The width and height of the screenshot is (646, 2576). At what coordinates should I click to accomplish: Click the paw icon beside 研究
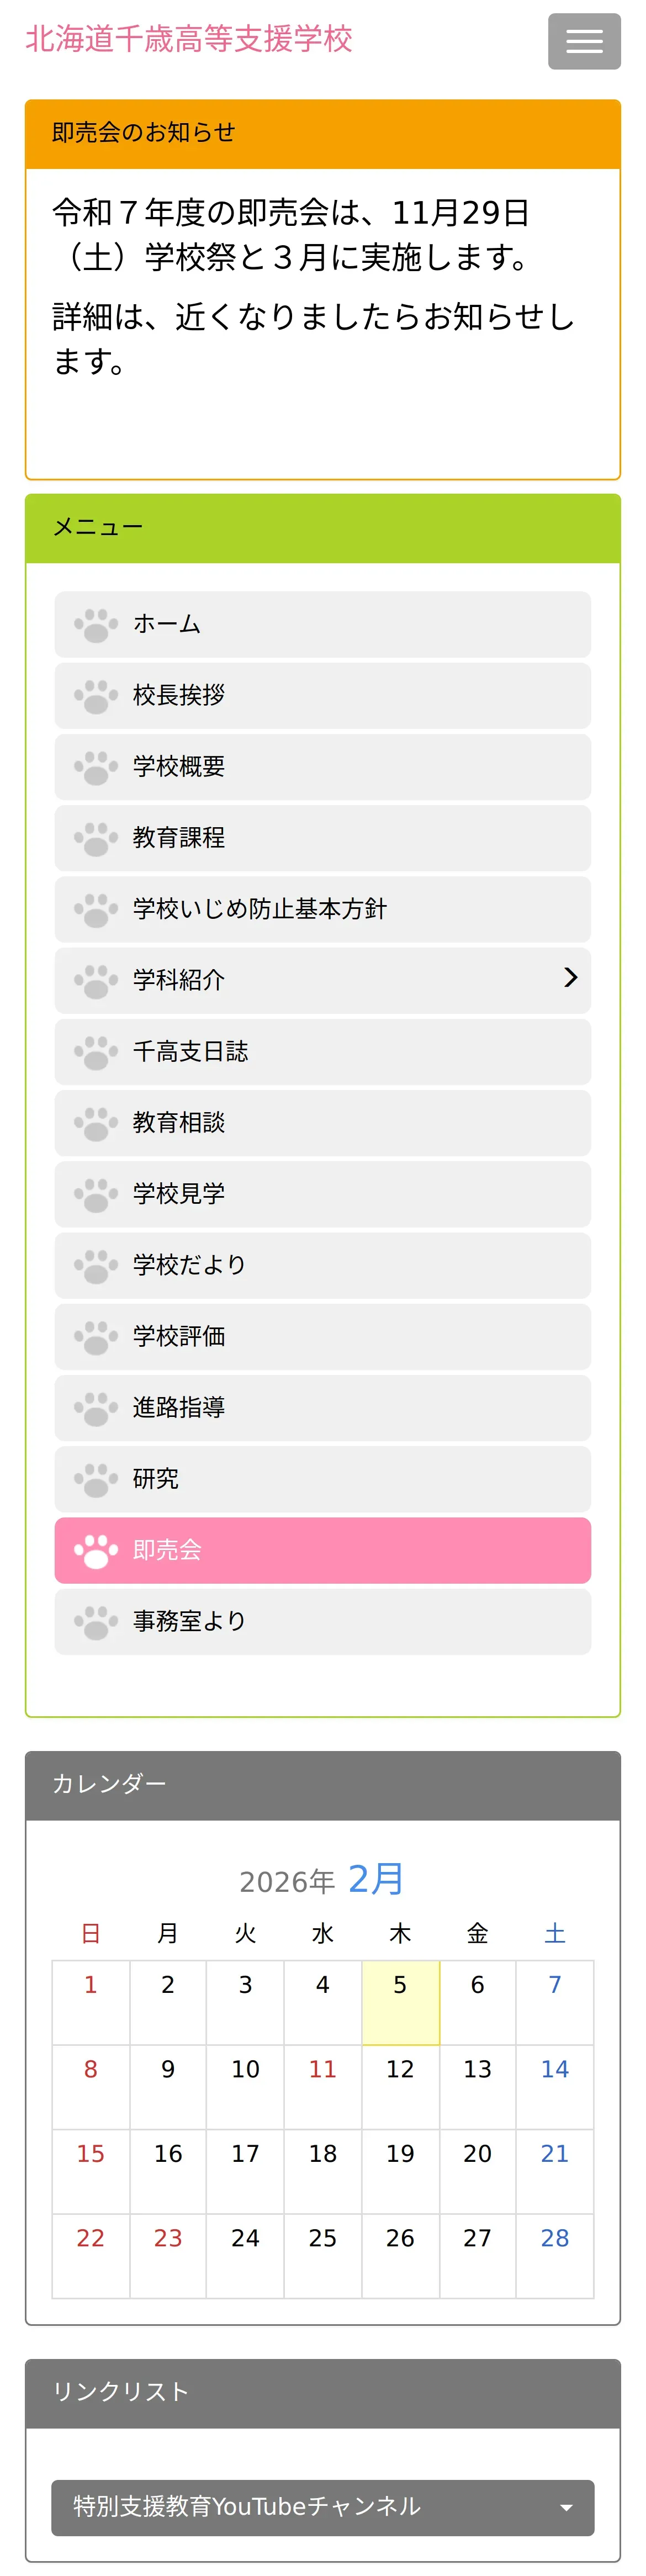tap(96, 1479)
